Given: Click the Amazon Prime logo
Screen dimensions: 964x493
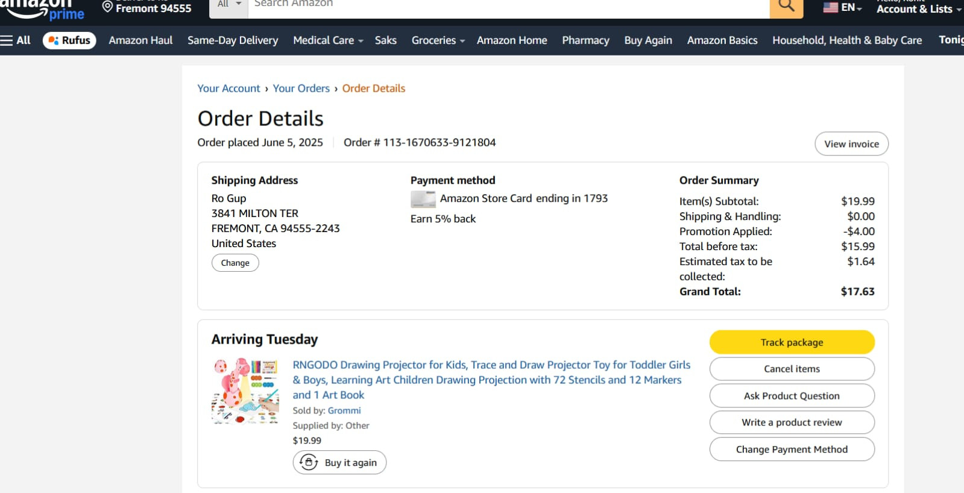Looking at the screenshot, I should coord(42,9).
